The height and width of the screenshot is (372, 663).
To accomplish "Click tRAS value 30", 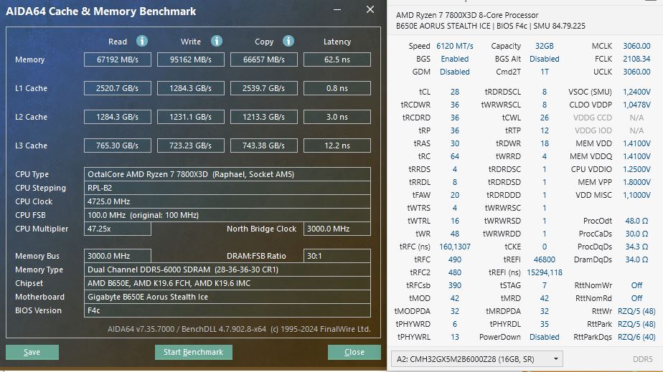I will click(454, 143).
